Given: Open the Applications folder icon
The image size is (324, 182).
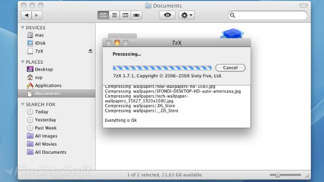Looking at the screenshot, I should click(30, 85).
